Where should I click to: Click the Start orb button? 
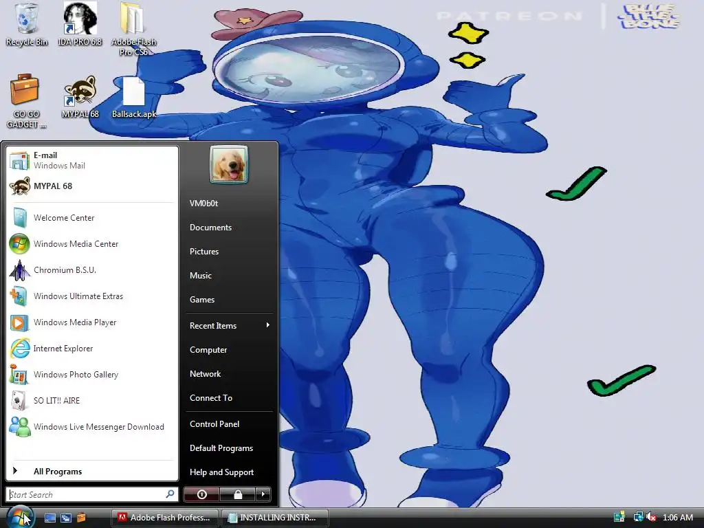point(20,517)
